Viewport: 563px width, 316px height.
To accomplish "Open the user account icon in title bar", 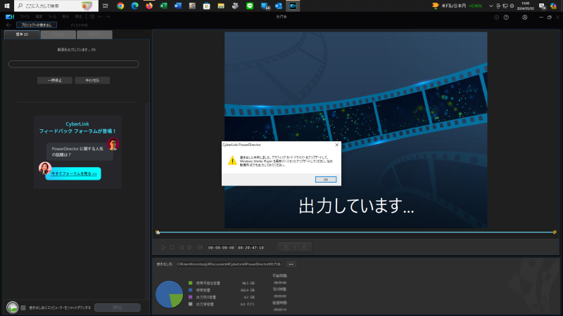I will pyautogui.click(x=524, y=17).
